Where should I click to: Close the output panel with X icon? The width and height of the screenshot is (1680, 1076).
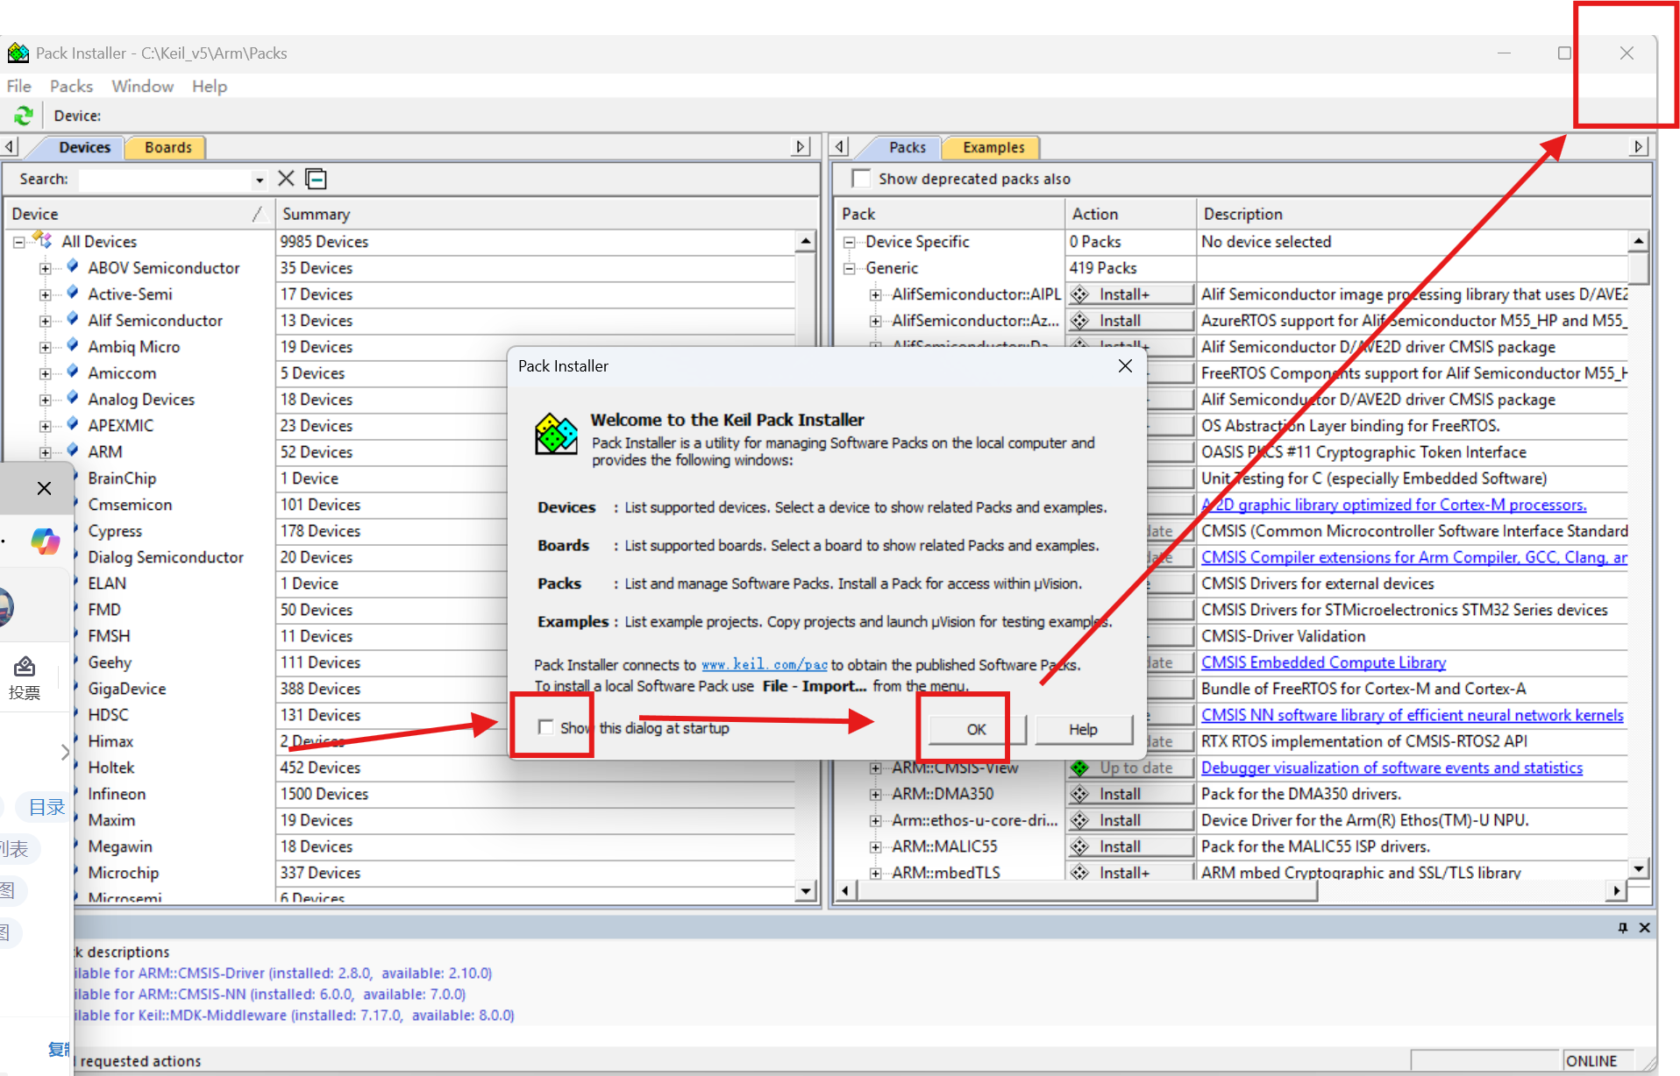click(1645, 928)
